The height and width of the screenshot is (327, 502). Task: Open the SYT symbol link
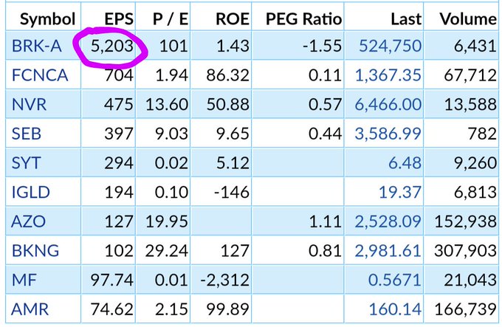pos(26,163)
